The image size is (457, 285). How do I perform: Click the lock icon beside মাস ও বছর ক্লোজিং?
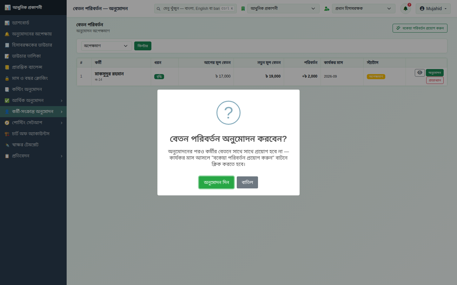[7, 78]
